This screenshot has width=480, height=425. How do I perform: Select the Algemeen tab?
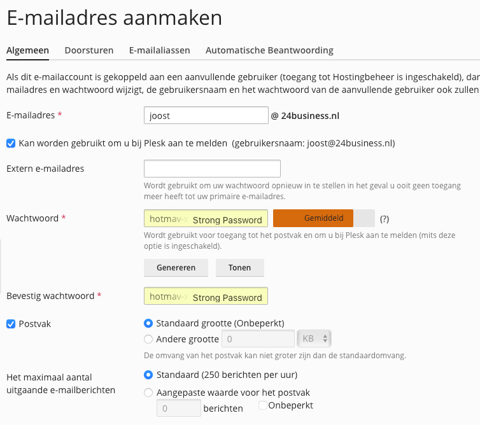pos(28,50)
